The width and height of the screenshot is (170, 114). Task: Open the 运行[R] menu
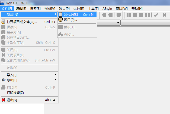[79, 9]
